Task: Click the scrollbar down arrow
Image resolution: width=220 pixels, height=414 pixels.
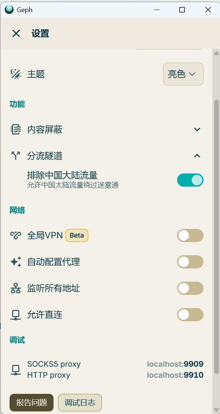Action: click(x=216, y=410)
